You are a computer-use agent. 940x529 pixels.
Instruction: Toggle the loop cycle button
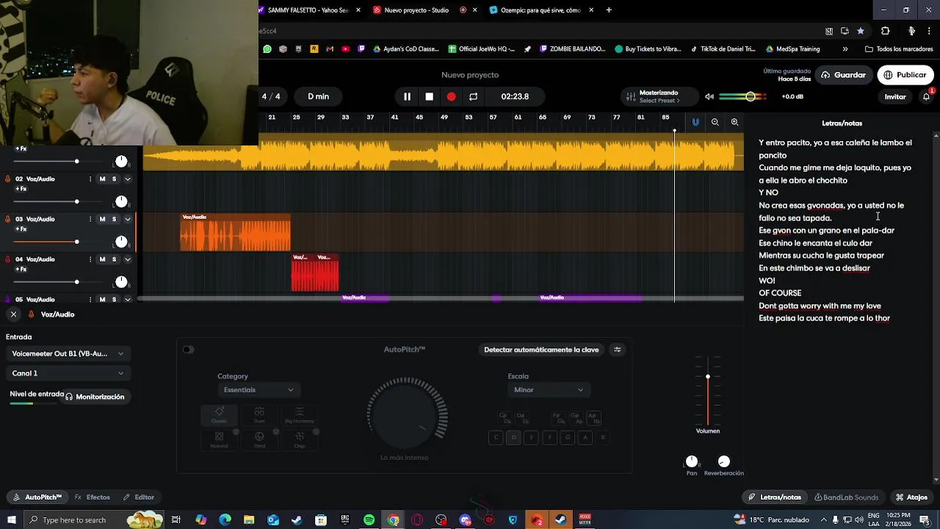coord(473,96)
